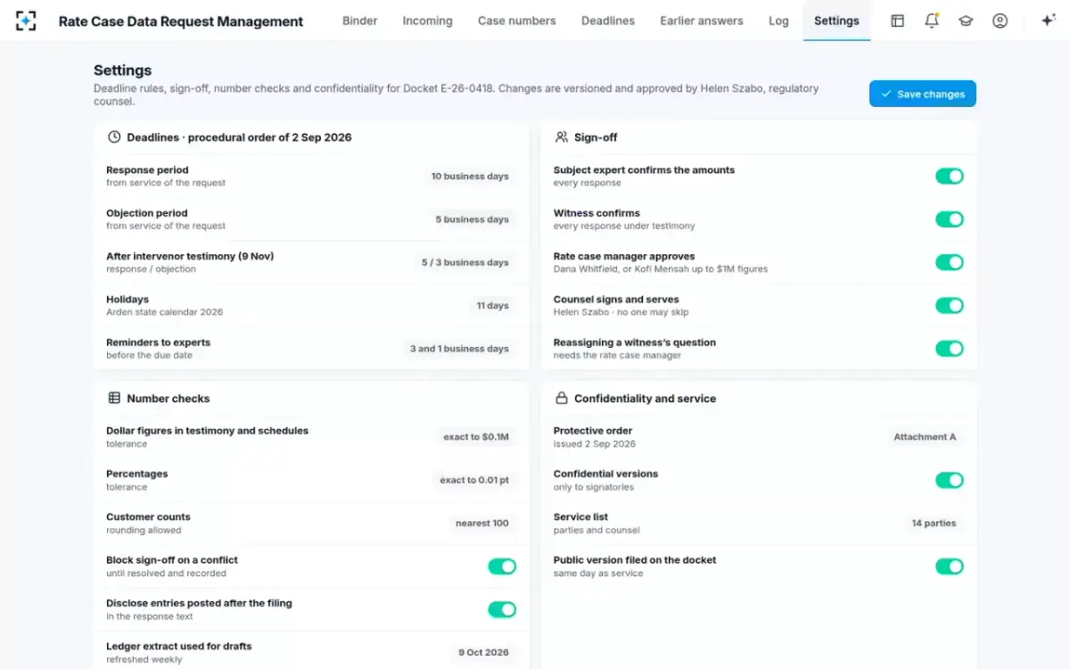
Task: Open the graduation cap learning icon
Action: pyautogui.click(x=966, y=21)
